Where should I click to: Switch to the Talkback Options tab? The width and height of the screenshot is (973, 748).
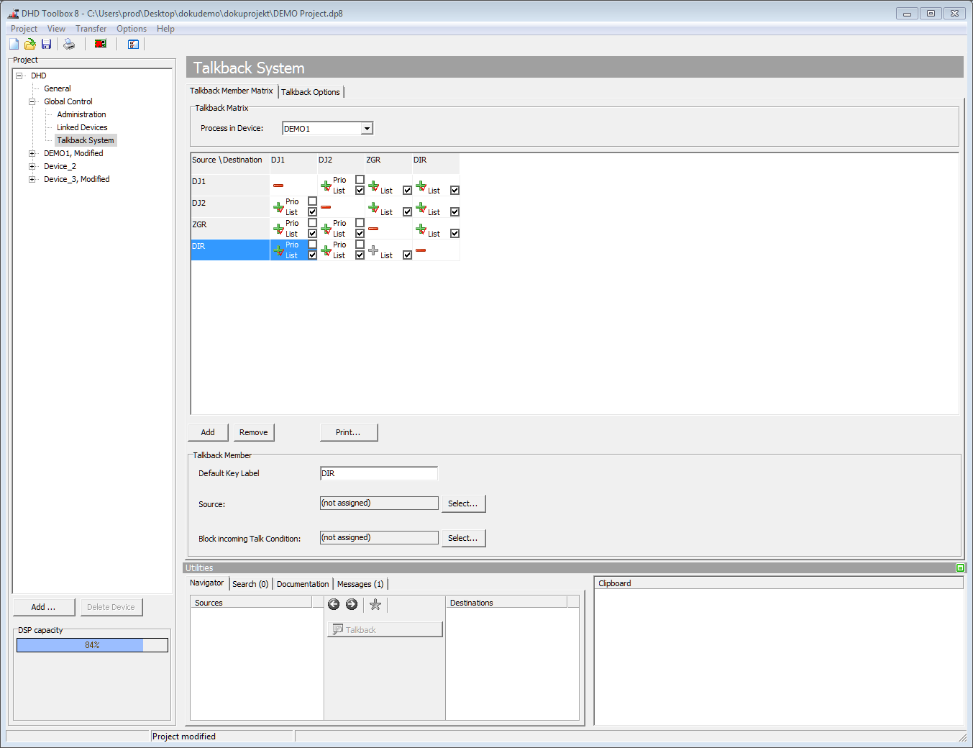[x=311, y=91]
